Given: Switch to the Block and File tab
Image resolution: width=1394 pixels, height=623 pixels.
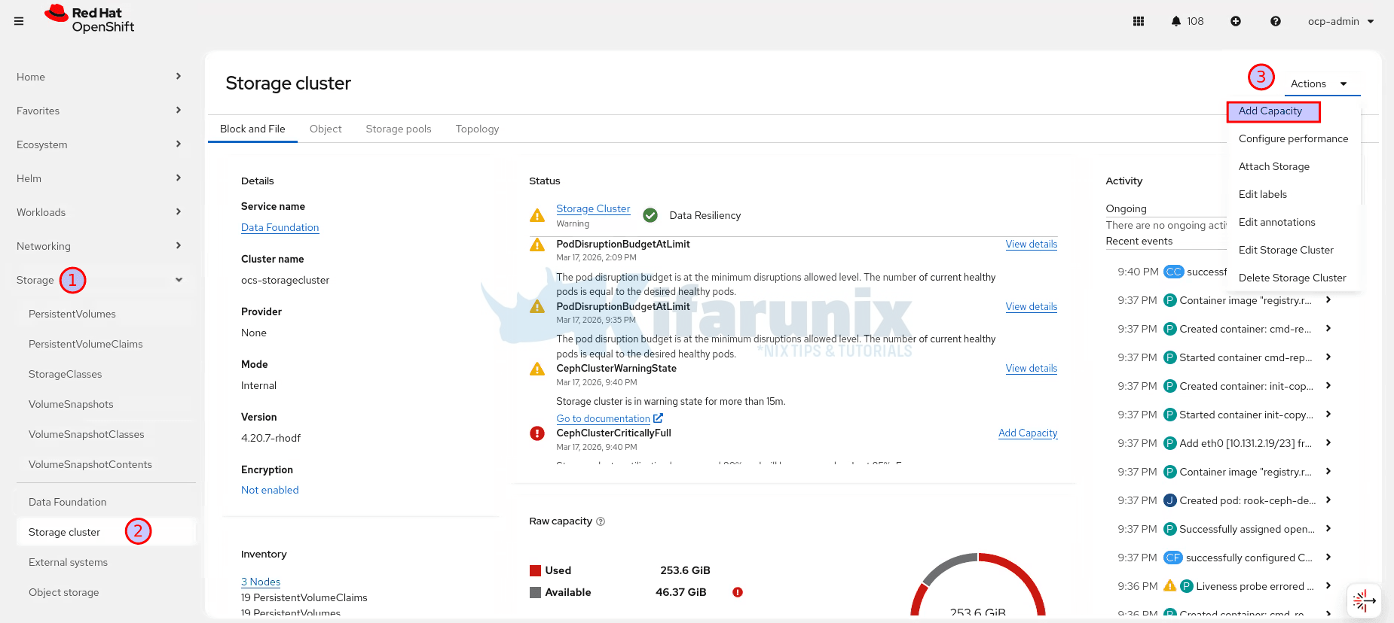Looking at the screenshot, I should [x=252, y=129].
